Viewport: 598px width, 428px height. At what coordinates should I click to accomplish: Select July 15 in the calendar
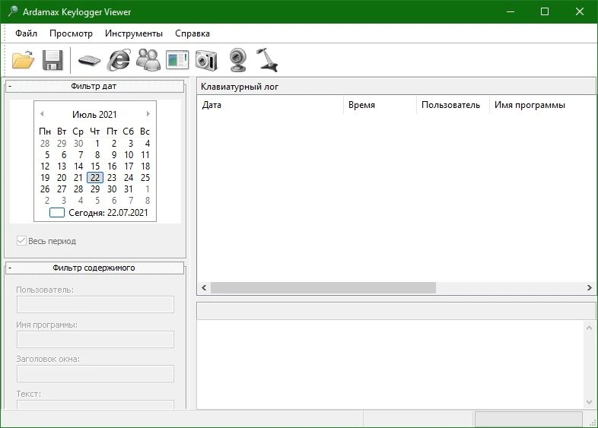click(95, 166)
